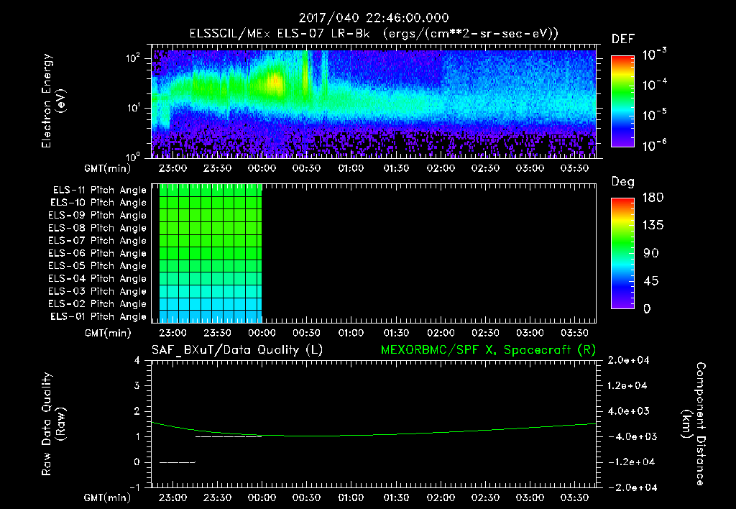Image resolution: width=736 pixels, height=509 pixels.
Task: Click 02:00 time label under the spectrogram
Action: (x=441, y=168)
